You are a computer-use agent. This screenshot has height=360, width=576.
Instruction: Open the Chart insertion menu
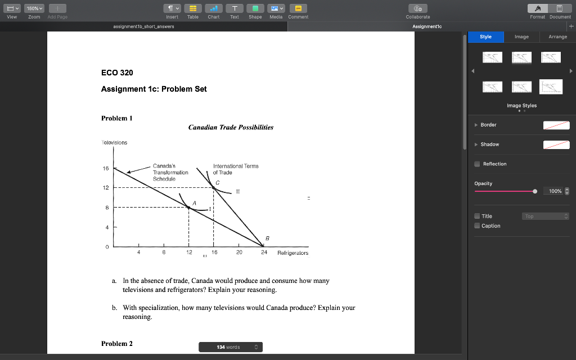pos(214,8)
